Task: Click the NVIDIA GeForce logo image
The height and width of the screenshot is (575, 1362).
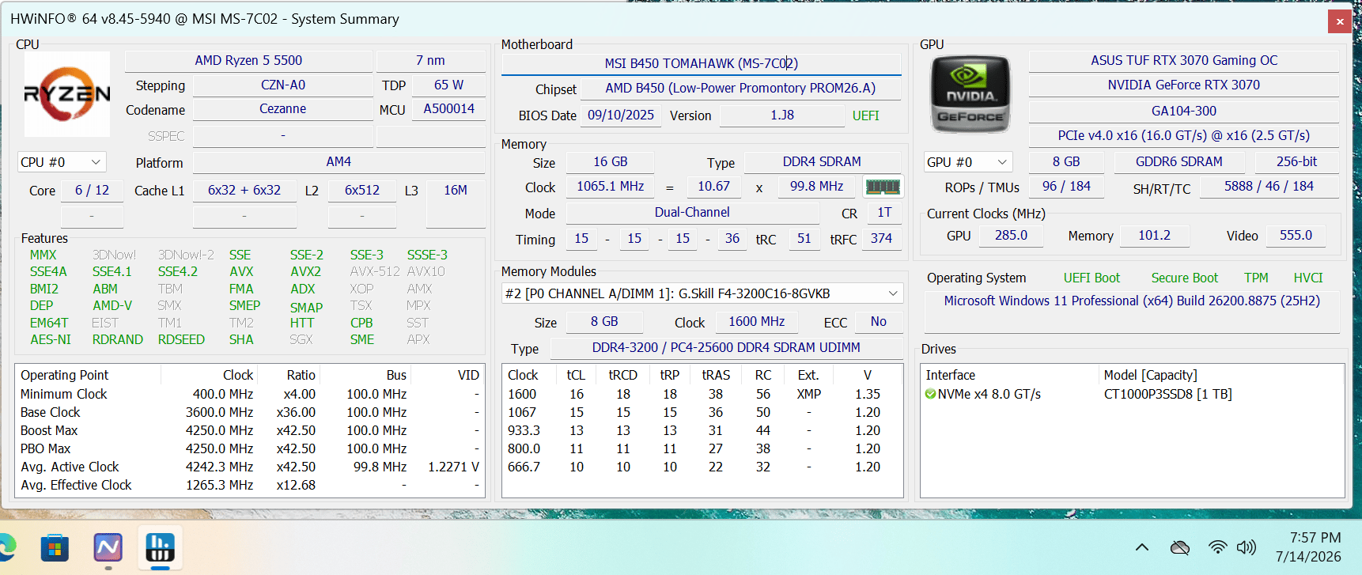Action: pos(970,94)
